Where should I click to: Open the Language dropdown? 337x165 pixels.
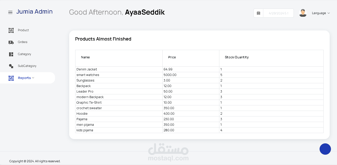coord(321,13)
